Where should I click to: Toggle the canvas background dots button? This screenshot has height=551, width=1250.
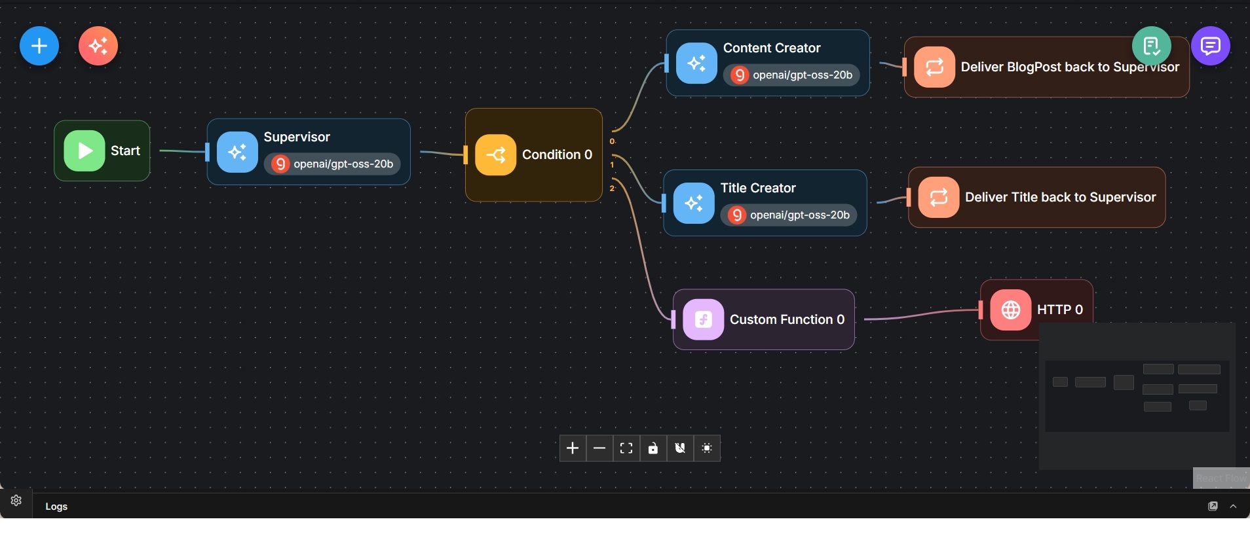click(707, 448)
